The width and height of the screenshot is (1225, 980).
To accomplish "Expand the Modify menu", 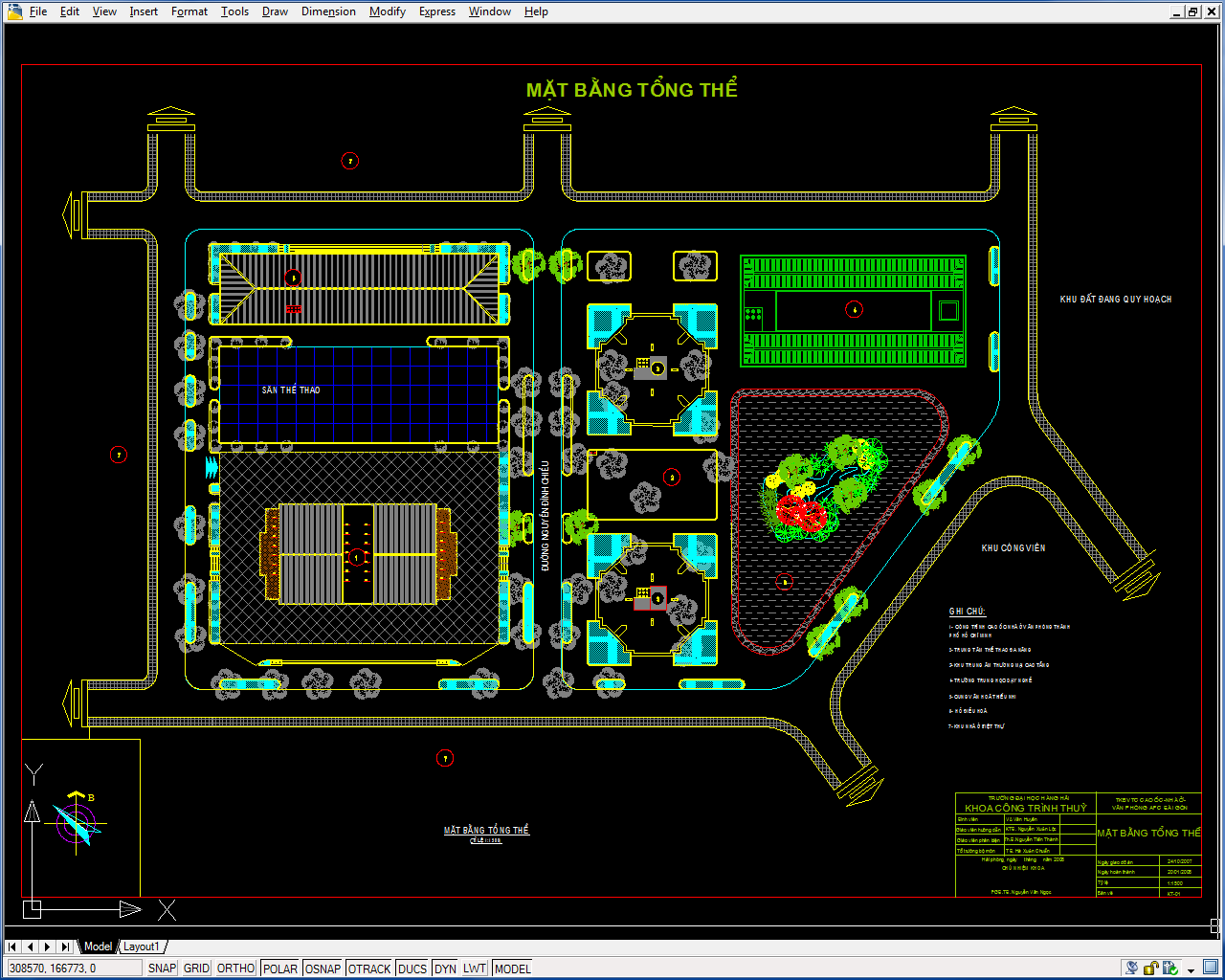I will [387, 11].
